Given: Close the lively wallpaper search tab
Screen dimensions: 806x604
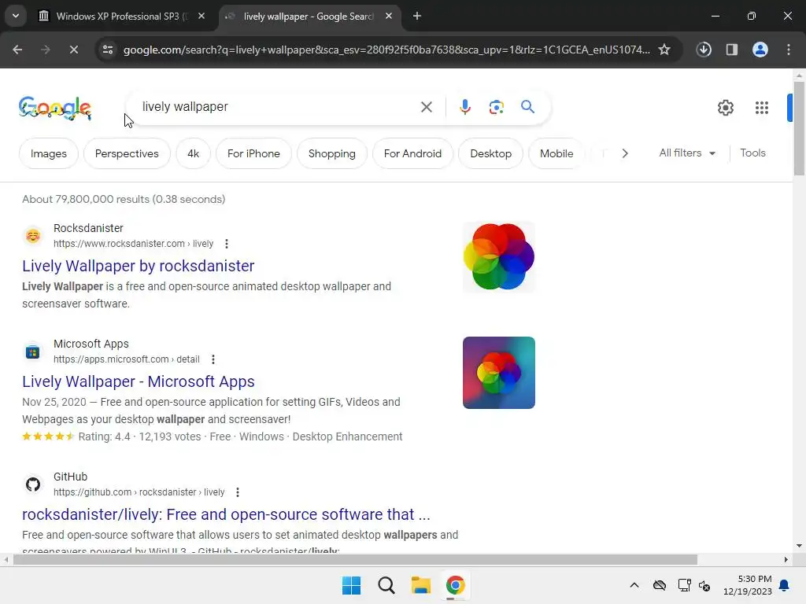Looking at the screenshot, I should pyautogui.click(x=389, y=17).
